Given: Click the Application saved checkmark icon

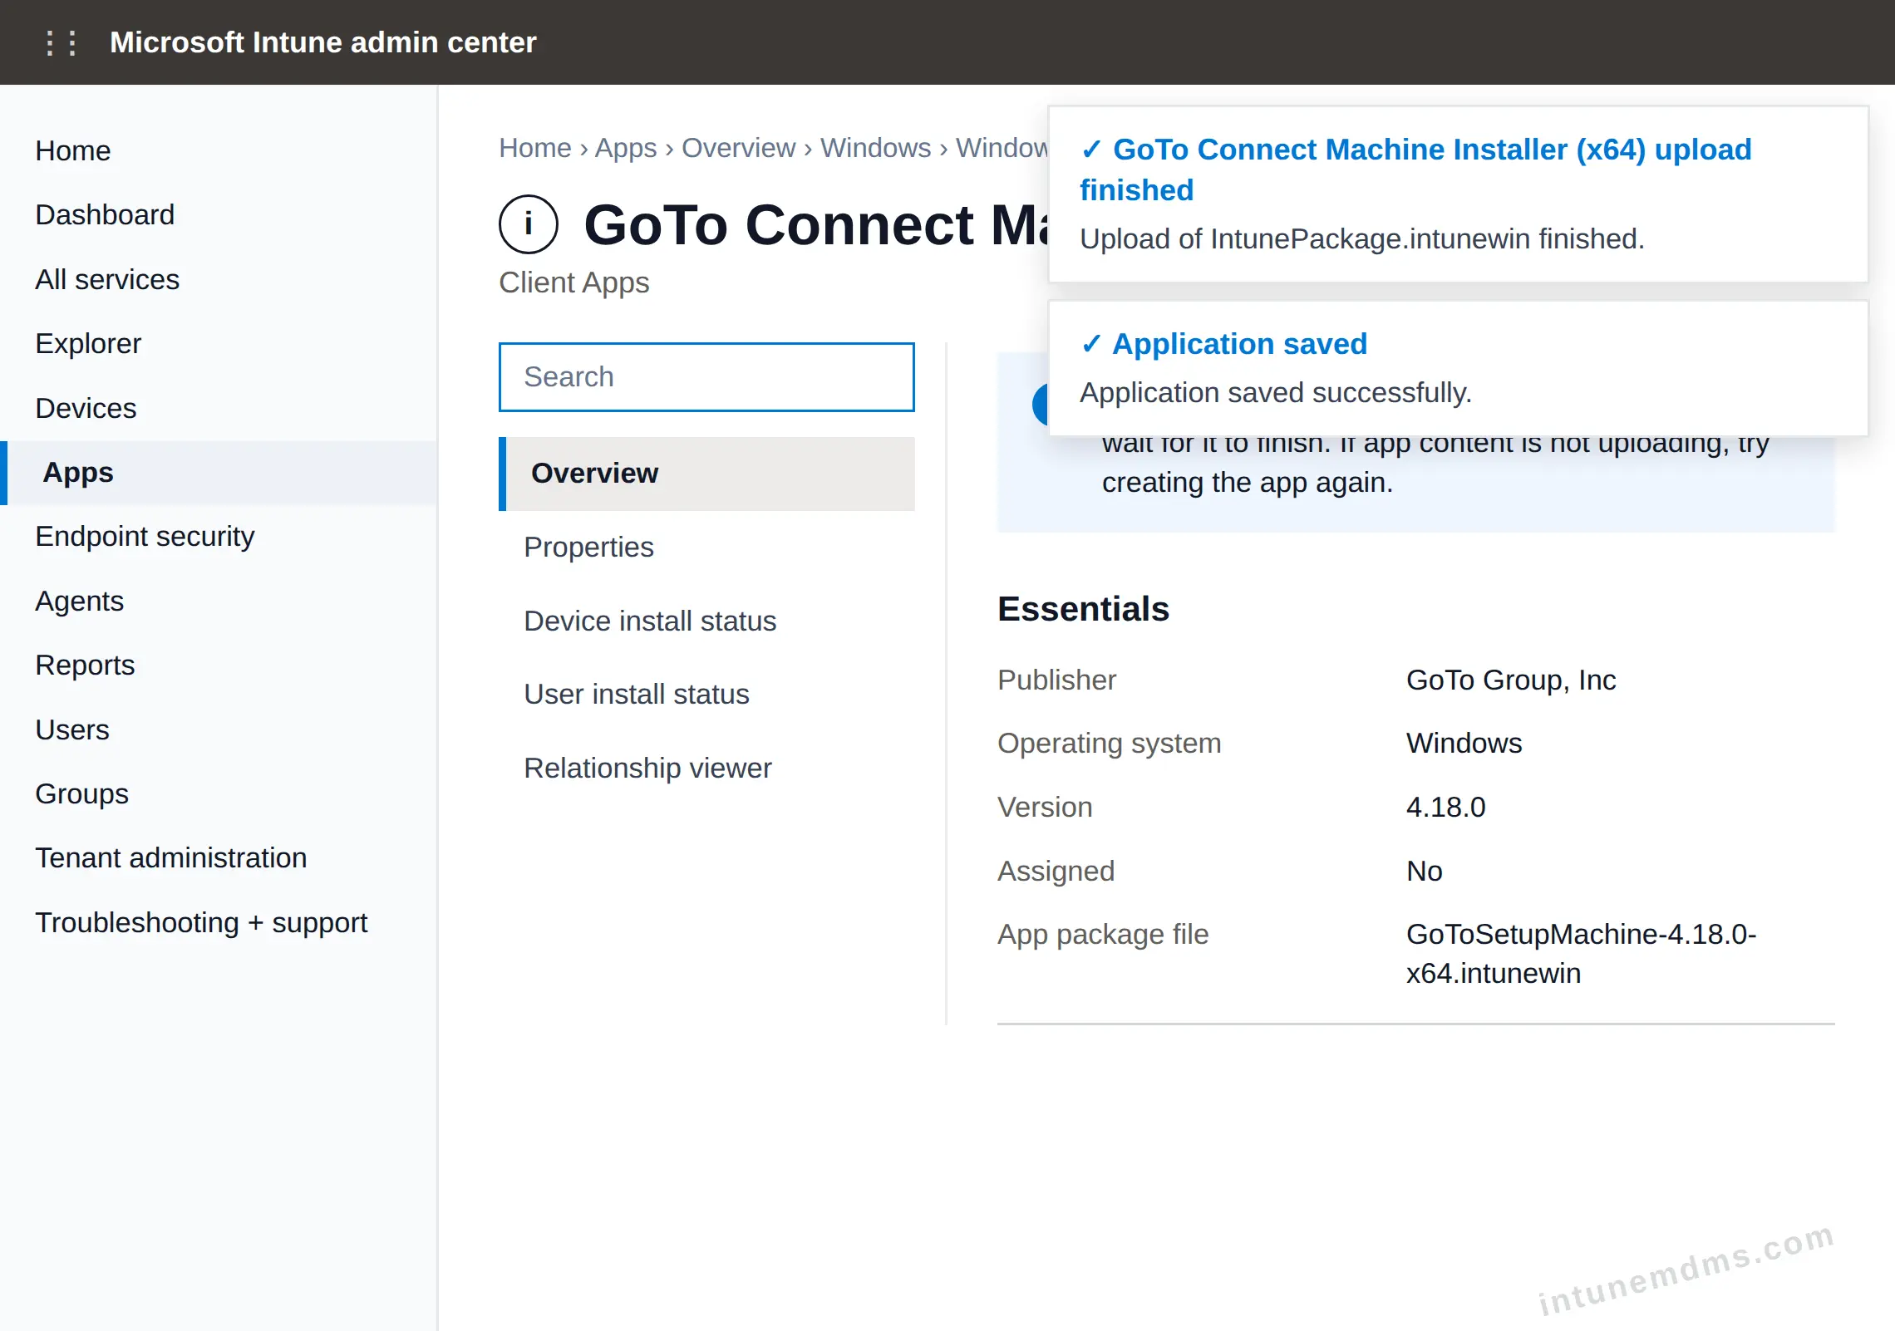Looking at the screenshot, I should [1091, 344].
